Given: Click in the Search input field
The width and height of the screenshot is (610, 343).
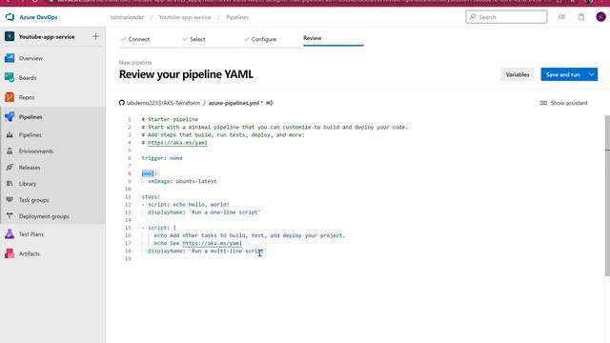Looking at the screenshot, I should pos(506,17).
